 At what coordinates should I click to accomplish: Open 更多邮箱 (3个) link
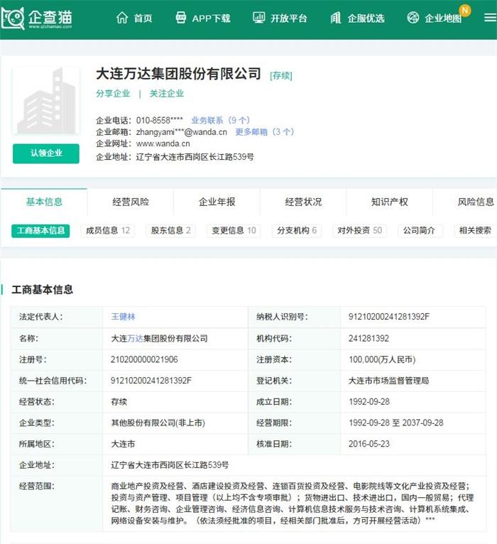pos(265,132)
